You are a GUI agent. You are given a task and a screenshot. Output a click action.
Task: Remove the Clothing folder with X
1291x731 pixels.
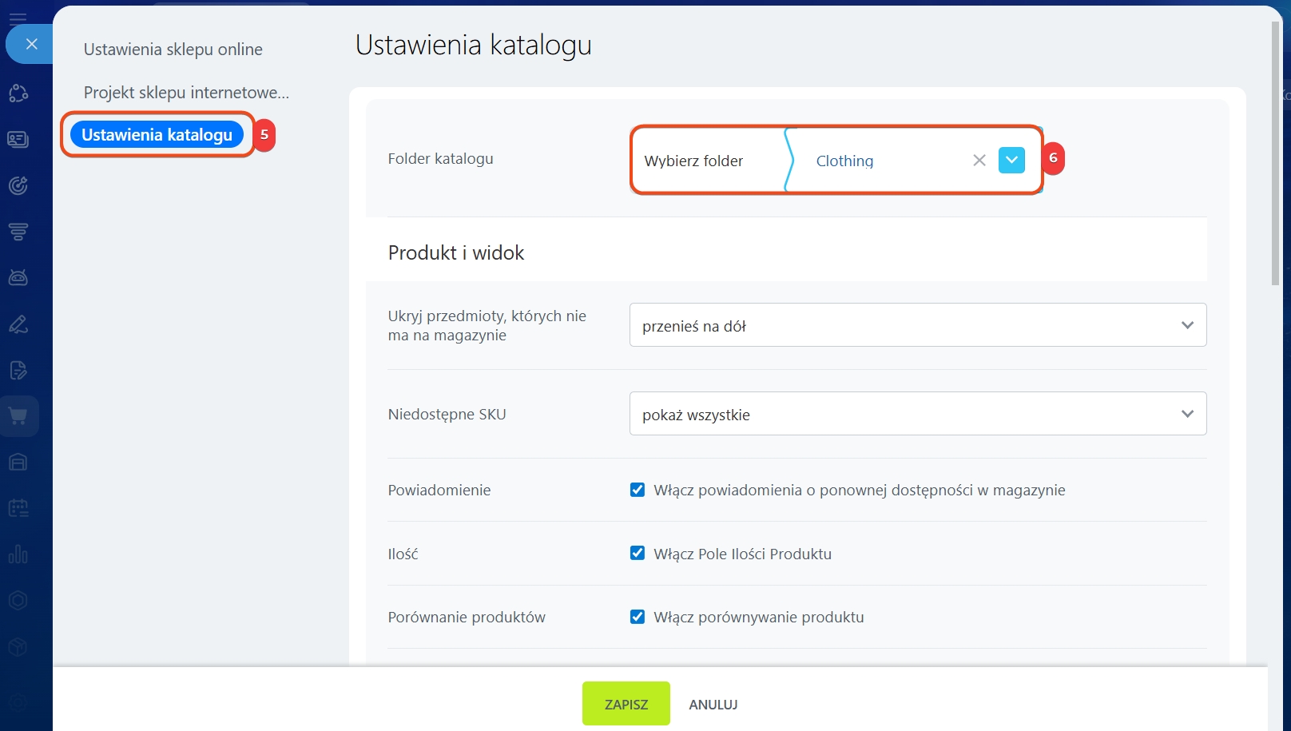coord(979,161)
